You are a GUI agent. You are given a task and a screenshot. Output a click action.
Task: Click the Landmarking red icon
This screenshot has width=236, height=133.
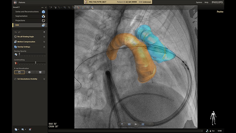(x=16, y=63)
